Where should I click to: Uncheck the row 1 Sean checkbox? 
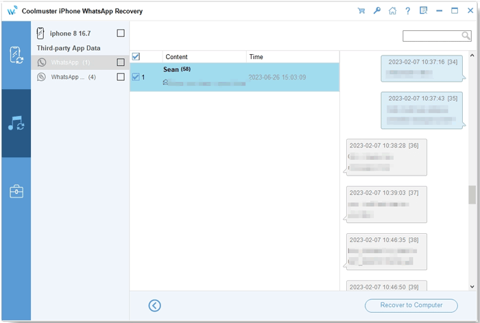136,77
